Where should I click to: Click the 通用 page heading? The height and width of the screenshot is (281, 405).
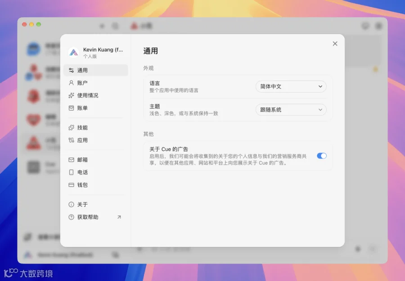click(x=151, y=51)
